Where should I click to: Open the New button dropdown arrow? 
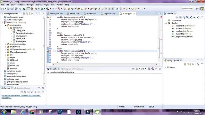click(x=5, y=9)
